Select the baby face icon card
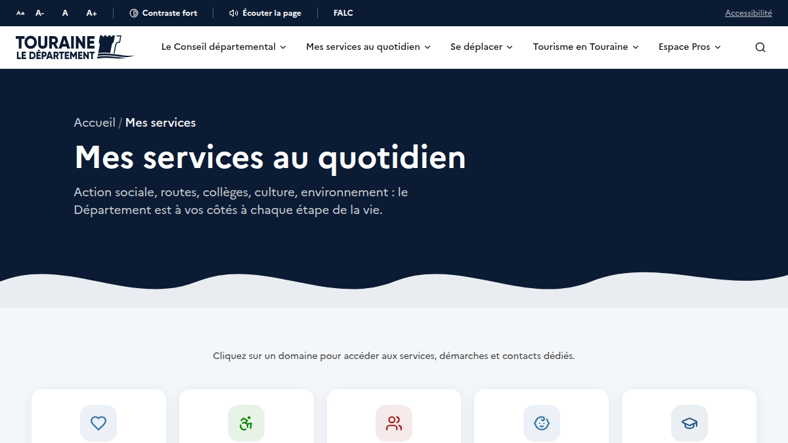Image resolution: width=788 pixels, height=443 pixels. tap(542, 416)
